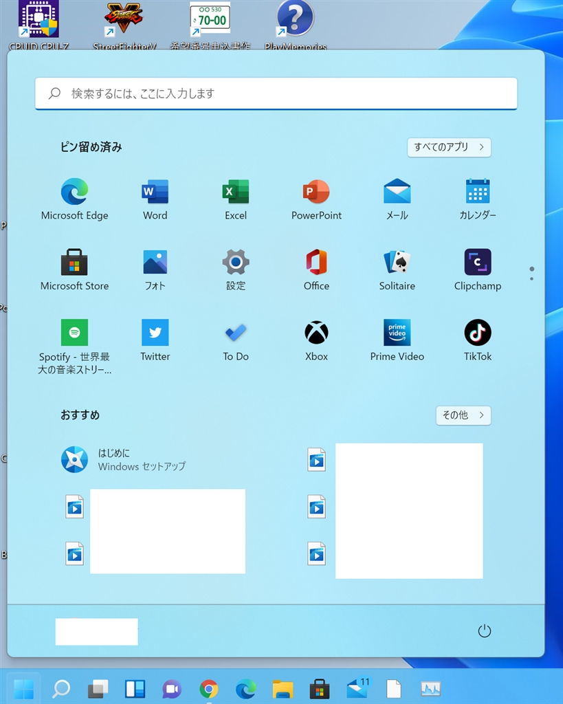Open the Solitaire game

click(397, 269)
